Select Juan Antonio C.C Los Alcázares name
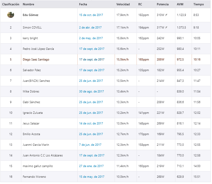212x184 pixels. pos(43,155)
